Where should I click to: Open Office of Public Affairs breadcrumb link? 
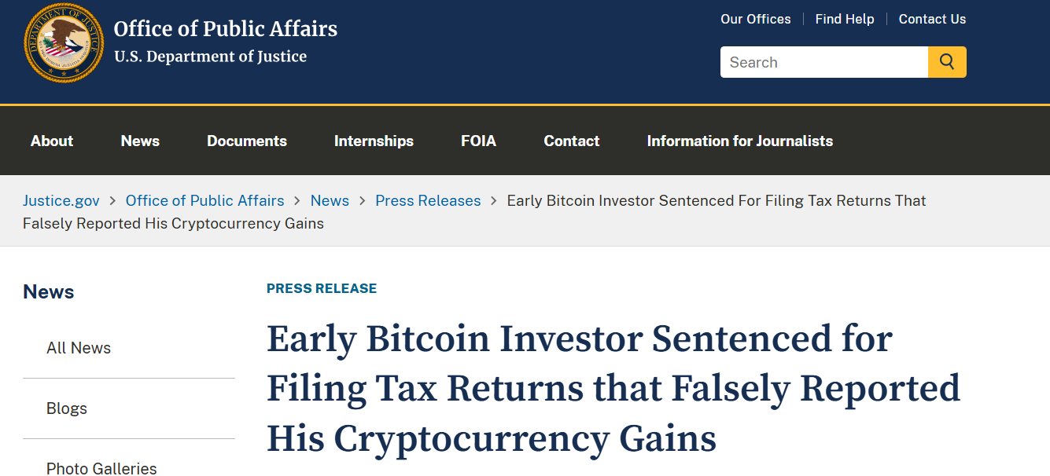pyautogui.click(x=205, y=200)
